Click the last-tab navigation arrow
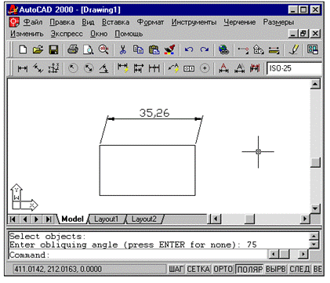 49,219
